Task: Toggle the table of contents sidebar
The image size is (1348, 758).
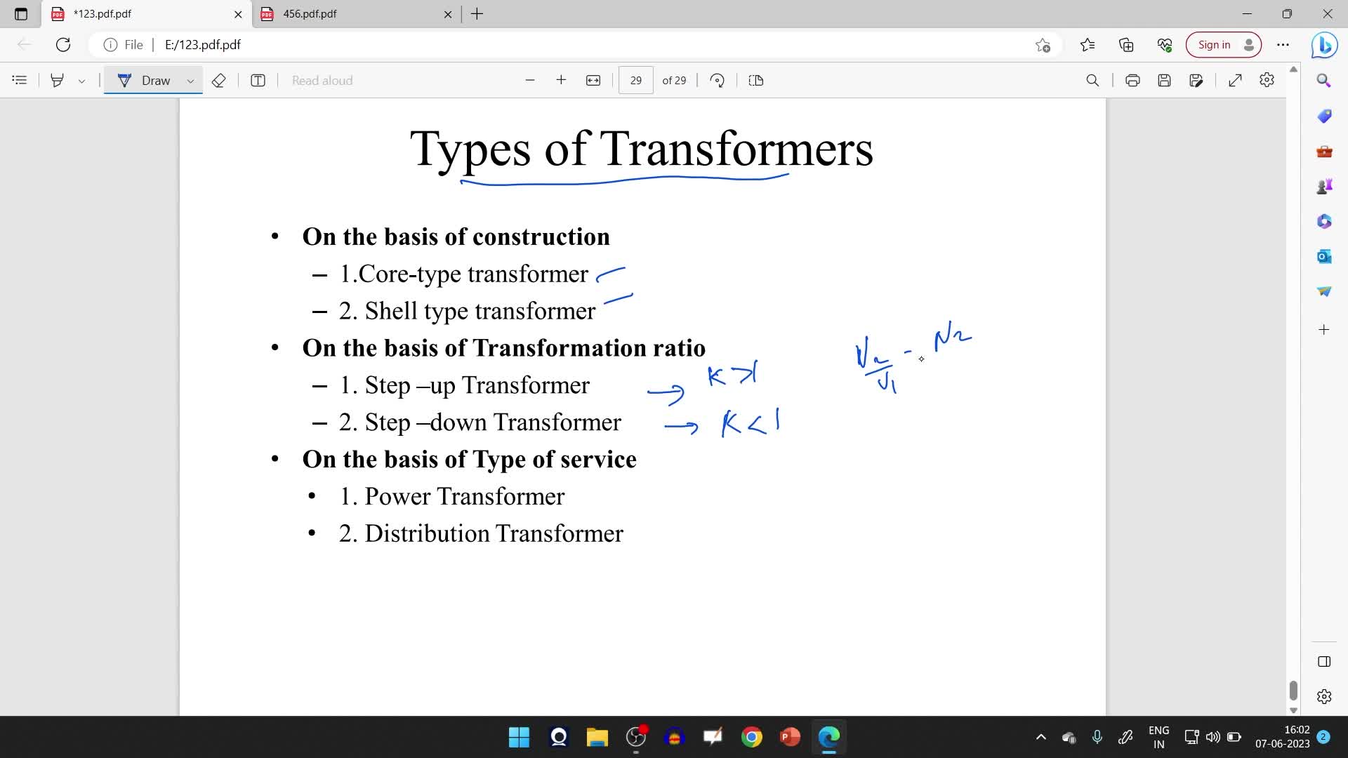Action: point(20,81)
